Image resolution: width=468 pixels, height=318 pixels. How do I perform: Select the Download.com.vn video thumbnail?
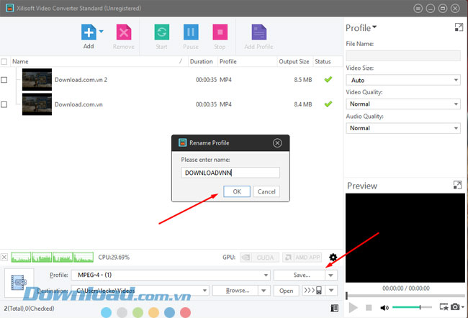(37, 104)
